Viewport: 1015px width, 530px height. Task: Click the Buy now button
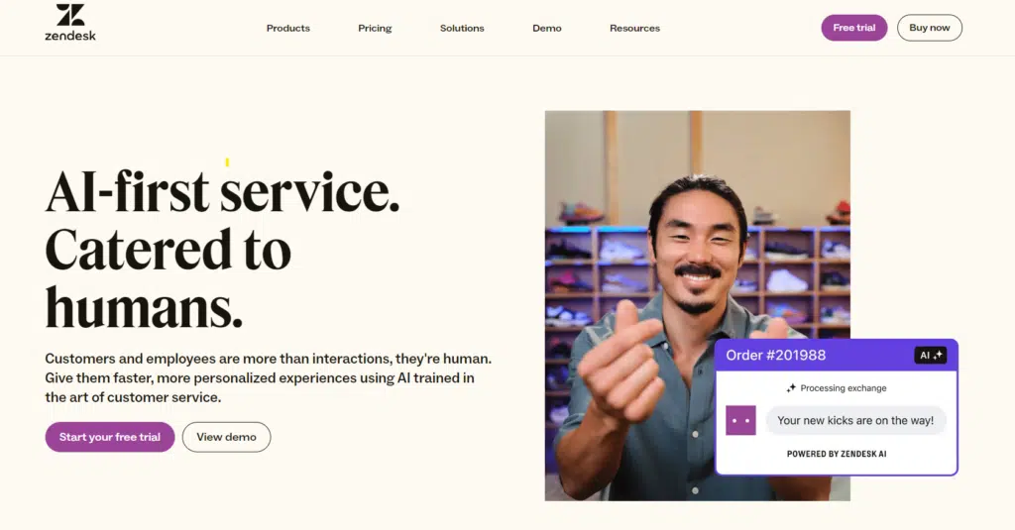pyautogui.click(x=930, y=28)
